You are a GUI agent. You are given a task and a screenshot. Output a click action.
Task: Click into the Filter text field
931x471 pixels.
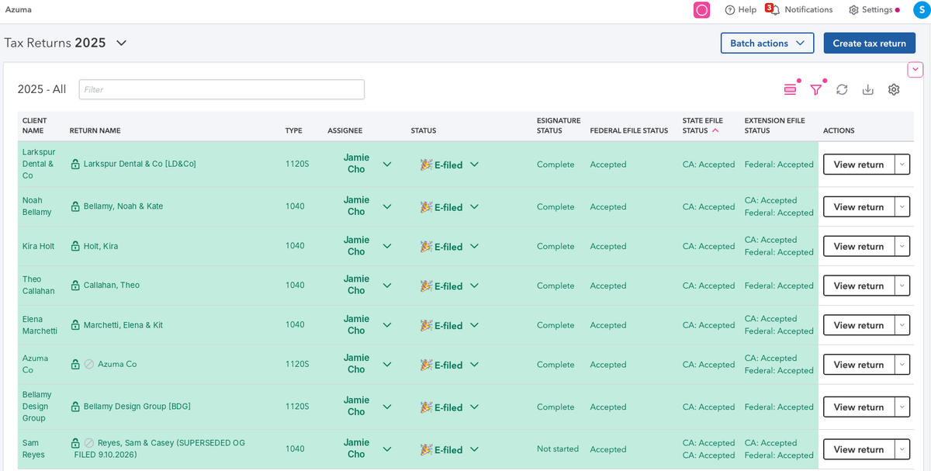point(222,89)
